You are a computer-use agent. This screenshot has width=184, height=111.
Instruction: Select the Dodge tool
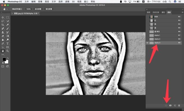coord(7,40)
